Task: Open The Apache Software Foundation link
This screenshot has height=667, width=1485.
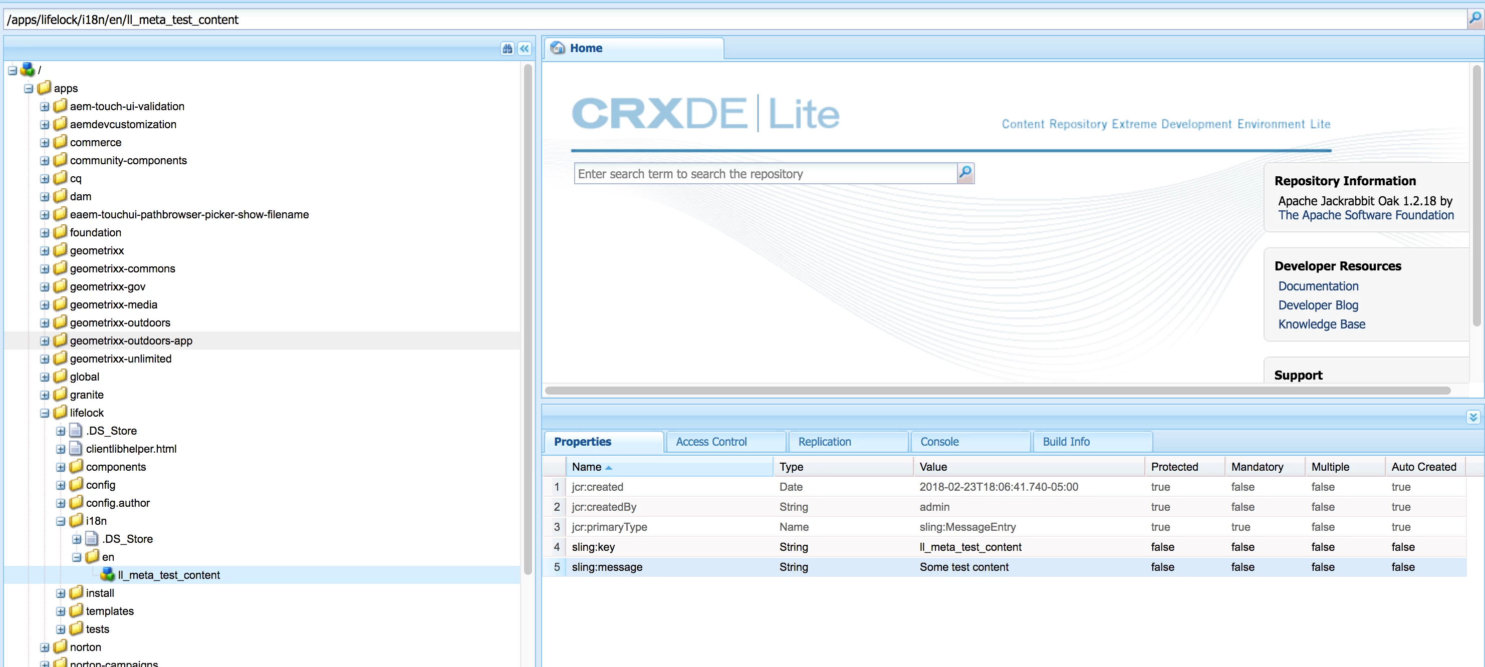Action: click(1365, 215)
